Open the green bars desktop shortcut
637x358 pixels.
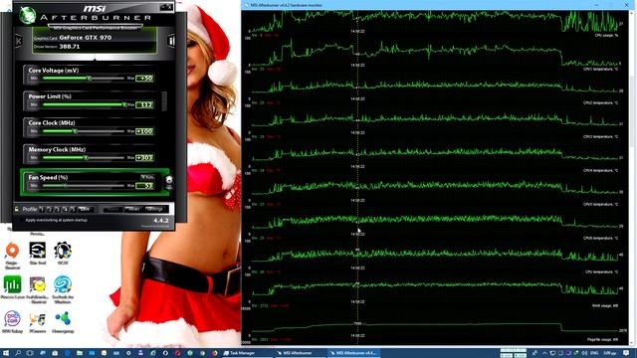tap(13, 287)
